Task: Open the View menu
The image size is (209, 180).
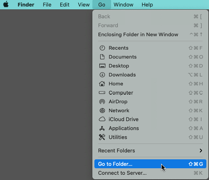Action: pos(84,5)
